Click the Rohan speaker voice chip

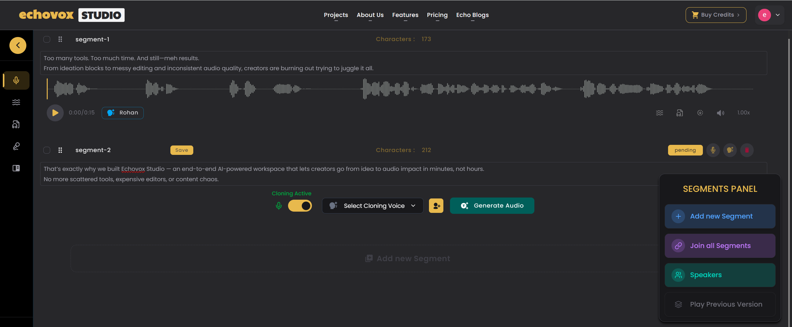pyautogui.click(x=123, y=113)
